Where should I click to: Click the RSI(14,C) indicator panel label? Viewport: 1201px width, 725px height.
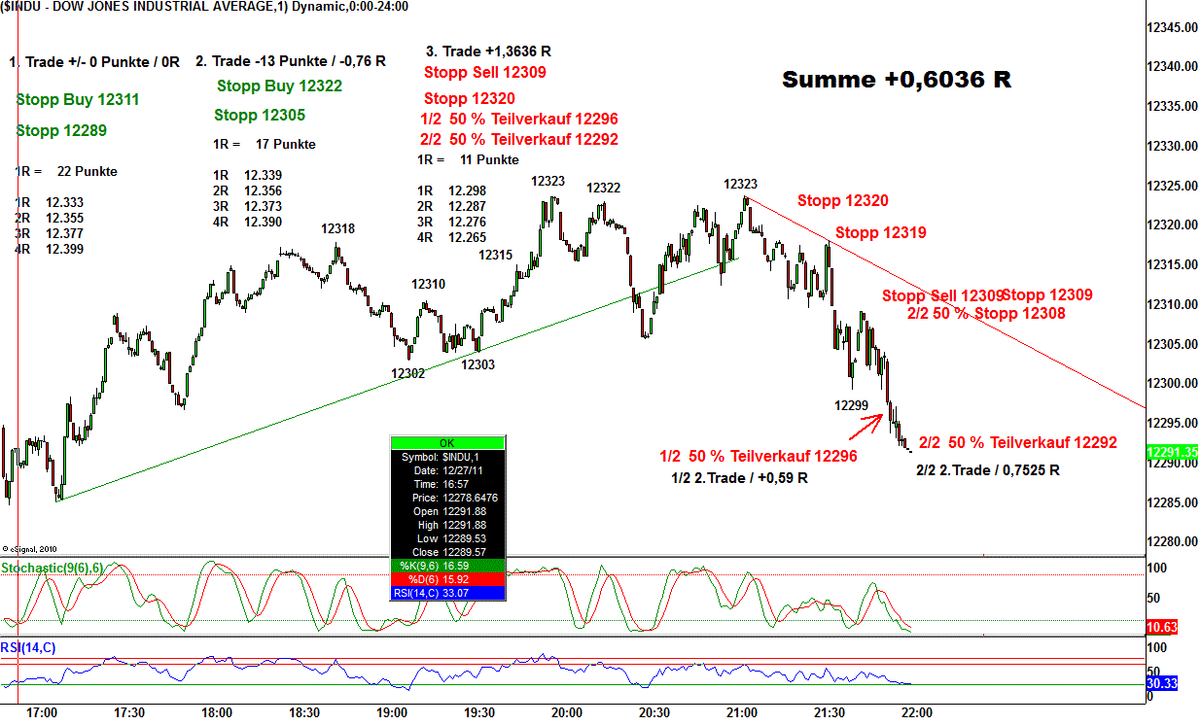click(x=28, y=647)
